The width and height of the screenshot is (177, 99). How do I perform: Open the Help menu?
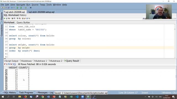tap(64, 5)
